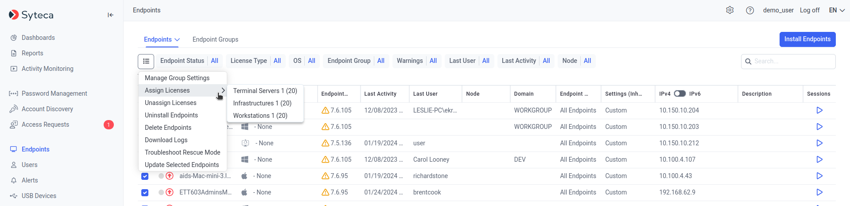Select Unassign Licenses menu entry
Screen dimensions: 850x206
pyautogui.click(x=182, y=103)
